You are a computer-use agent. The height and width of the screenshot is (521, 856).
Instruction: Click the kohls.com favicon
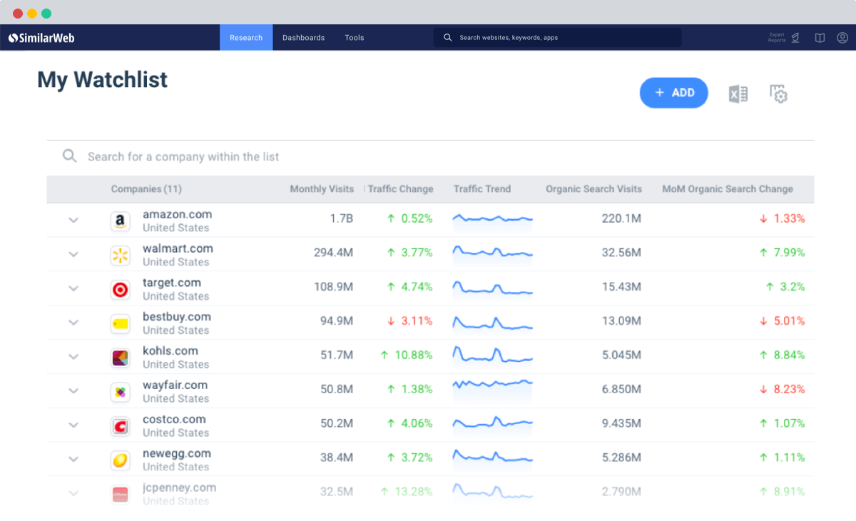tap(120, 358)
